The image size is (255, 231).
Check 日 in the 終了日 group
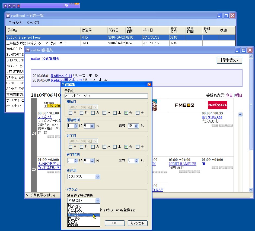(x=71, y=147)
